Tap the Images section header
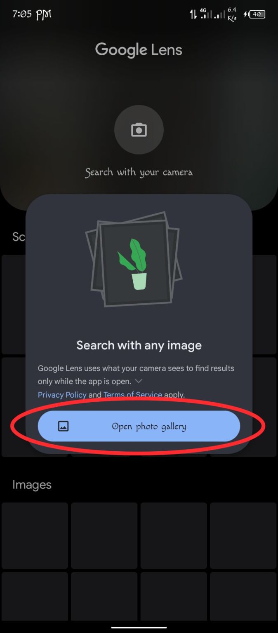Screen dimensions: 278x633 [x=32, y=485]
